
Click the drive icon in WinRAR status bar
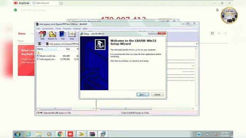coord(38,113)
